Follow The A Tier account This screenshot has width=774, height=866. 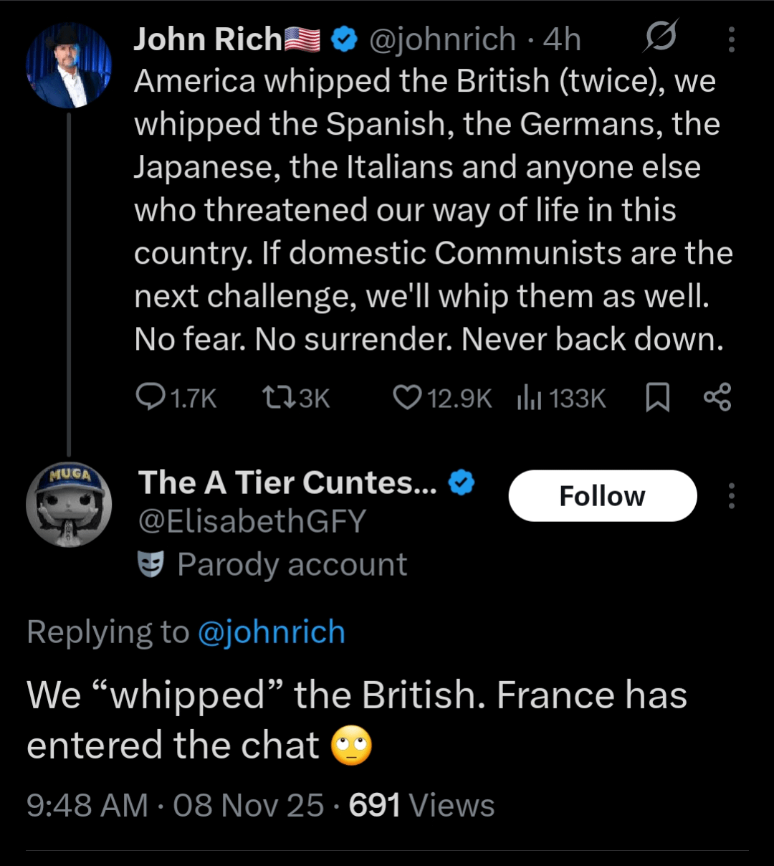pyautogui.click(x=602, y=495)
